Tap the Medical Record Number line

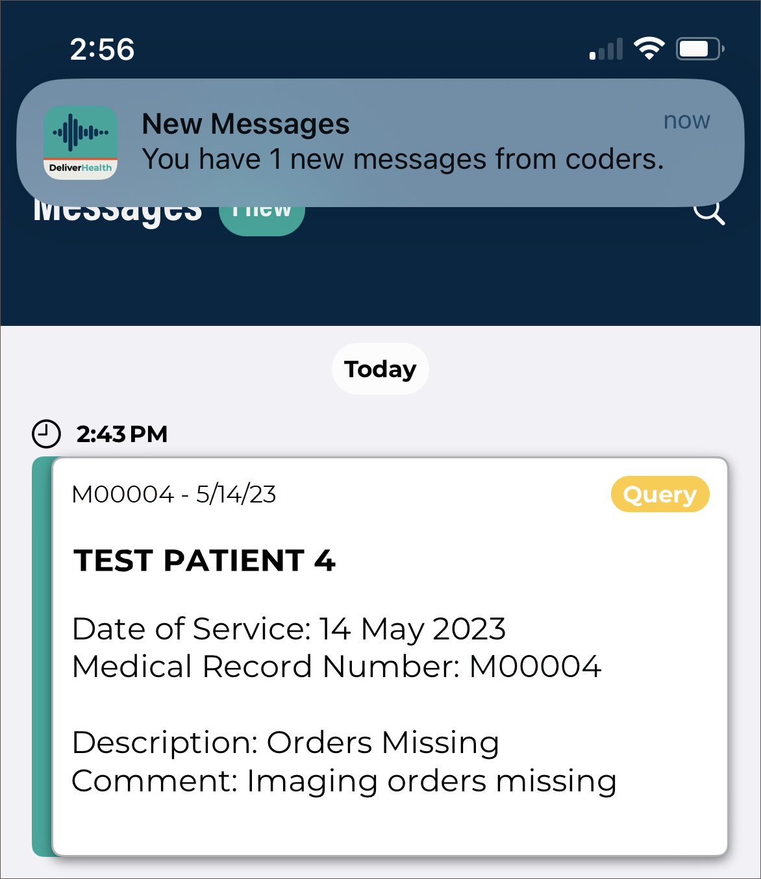pos(336,667)
